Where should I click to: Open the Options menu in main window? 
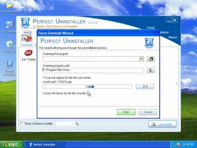click(x=164, y=32)
